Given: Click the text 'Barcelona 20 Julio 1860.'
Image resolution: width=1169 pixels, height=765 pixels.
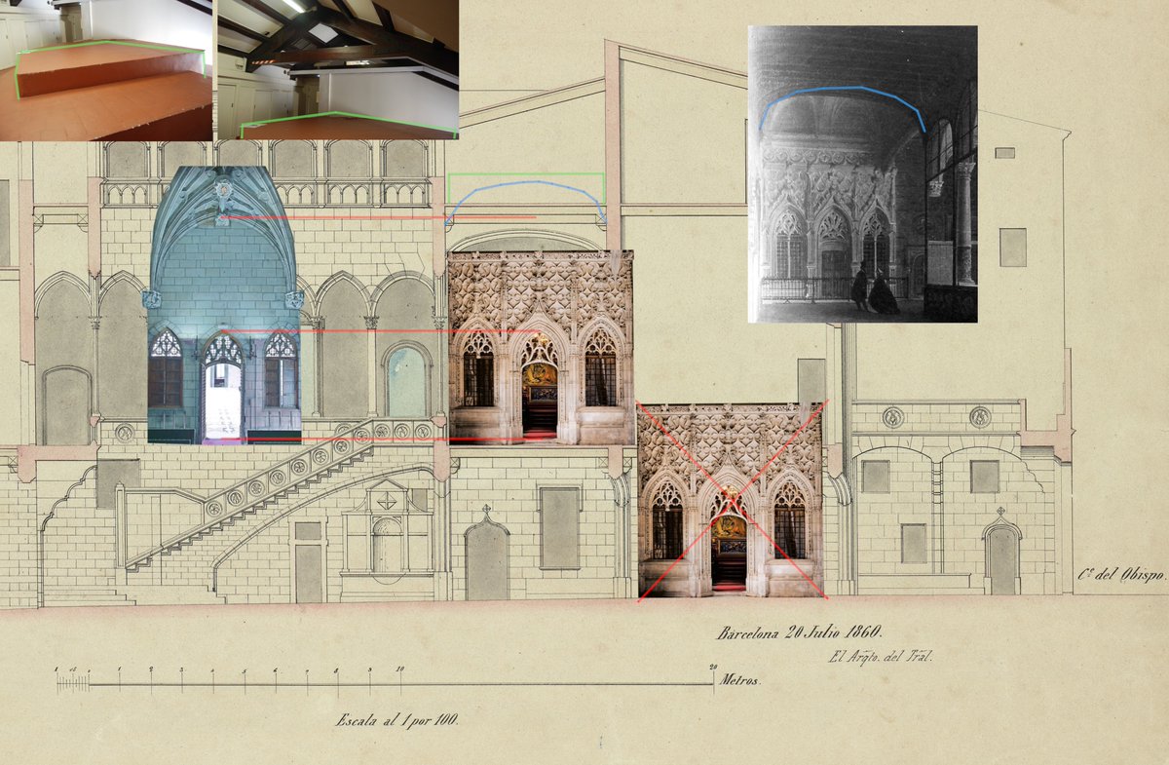Looking at the screenshot, I should tap(800, 632).
